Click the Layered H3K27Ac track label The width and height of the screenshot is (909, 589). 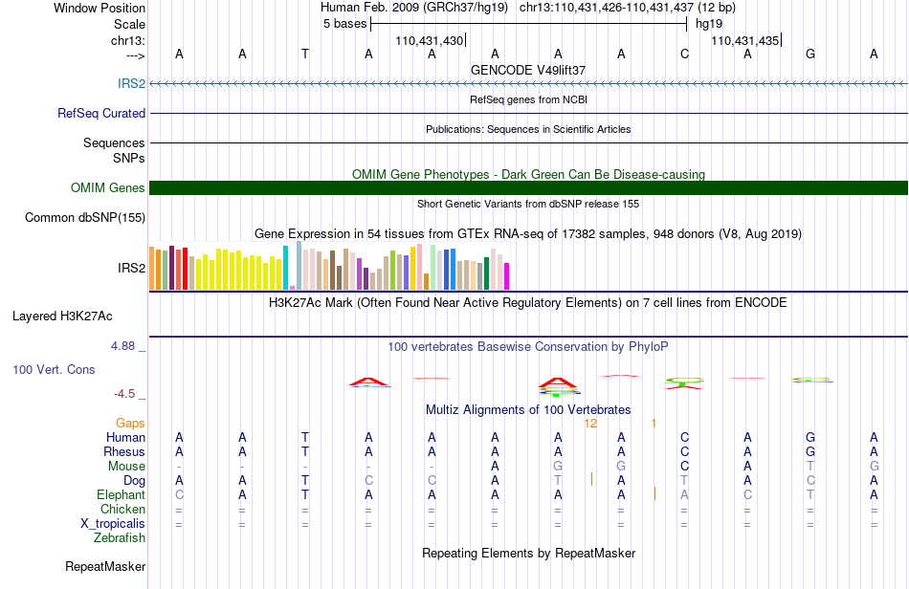point(62,316)
